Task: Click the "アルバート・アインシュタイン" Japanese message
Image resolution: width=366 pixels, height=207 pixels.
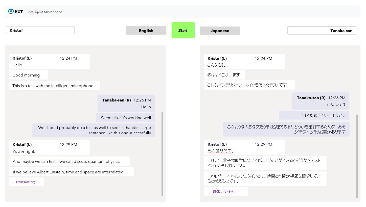Action: click(265, 179)
